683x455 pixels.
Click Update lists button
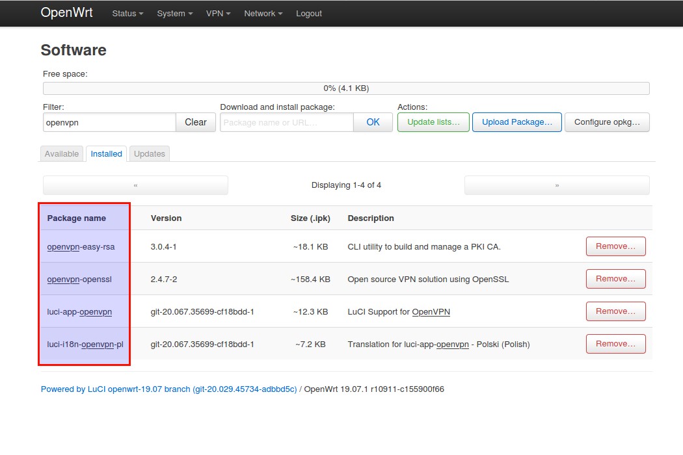point(433,122)
